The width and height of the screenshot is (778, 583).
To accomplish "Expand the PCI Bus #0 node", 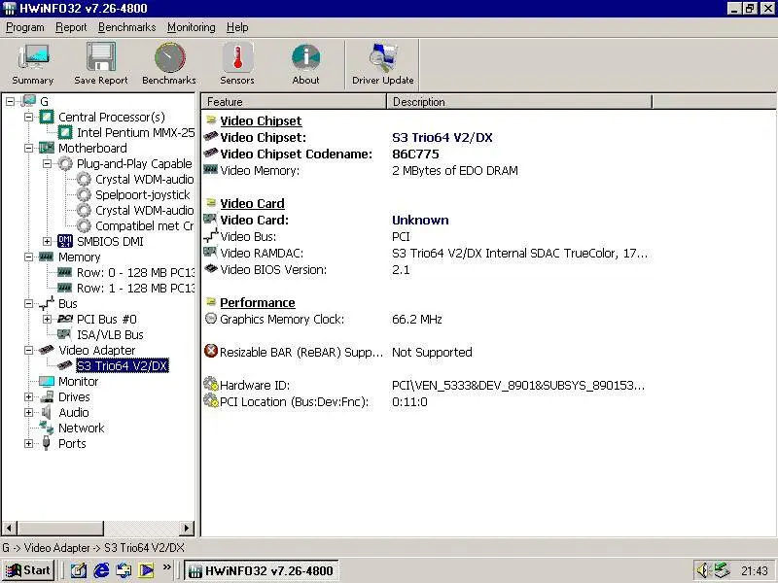I will point(47,319).
